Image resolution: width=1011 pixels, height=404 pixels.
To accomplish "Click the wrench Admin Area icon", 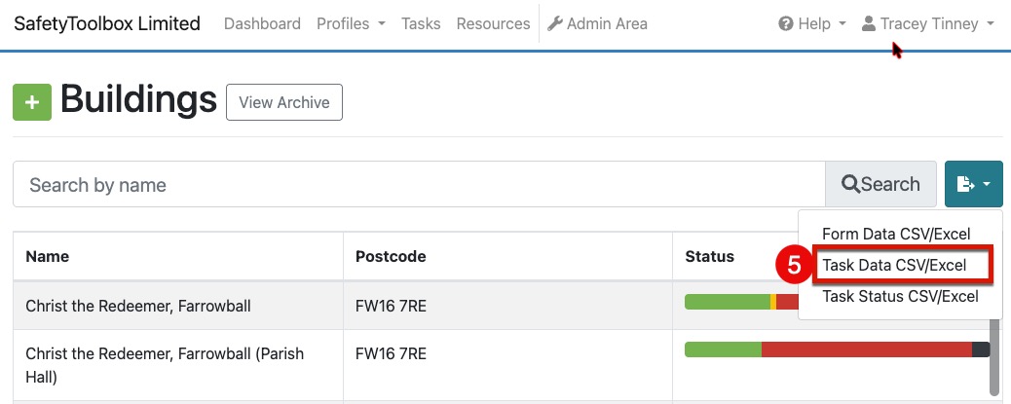I will [x=555, y=24].
